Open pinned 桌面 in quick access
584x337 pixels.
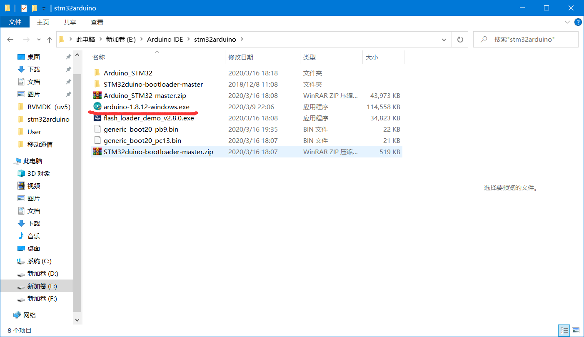coord(34,57)
